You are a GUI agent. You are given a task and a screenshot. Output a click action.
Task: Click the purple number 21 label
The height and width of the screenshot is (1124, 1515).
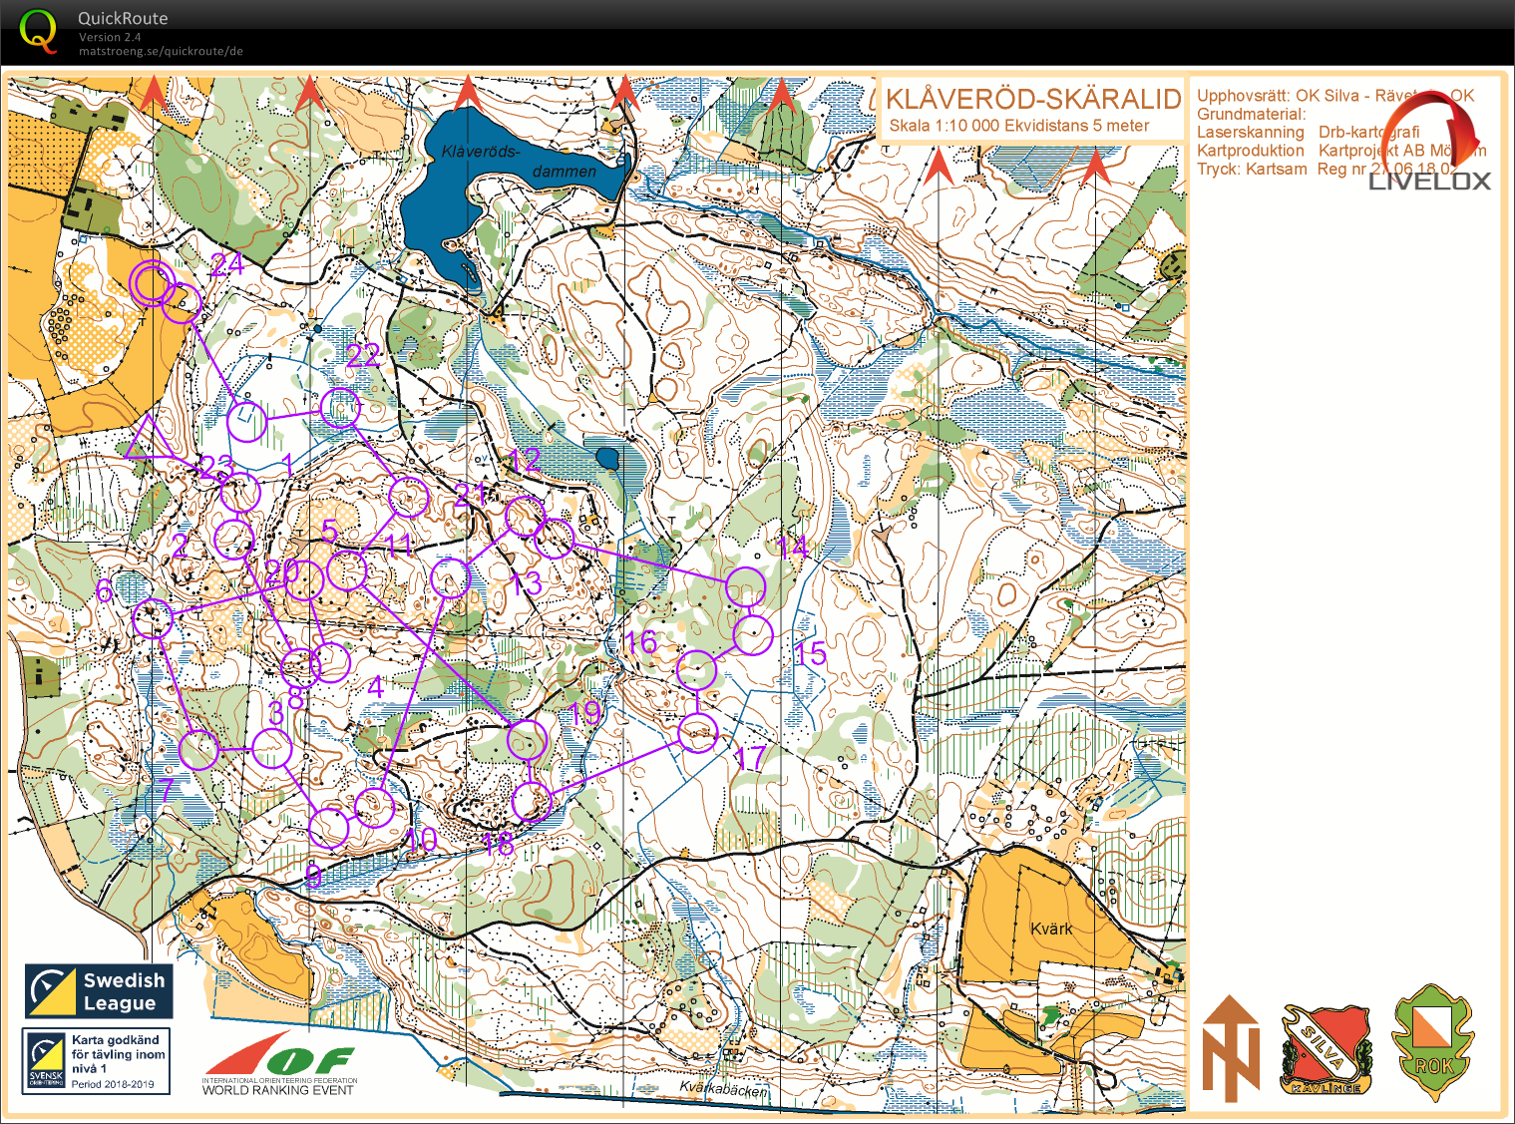click(471, 494)
